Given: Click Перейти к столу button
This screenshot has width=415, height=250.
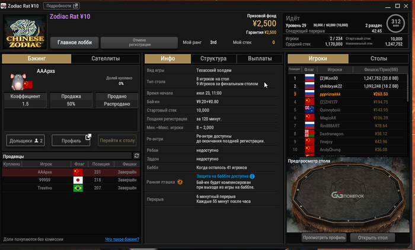Looking at the screenshot, I should [117, 140].
